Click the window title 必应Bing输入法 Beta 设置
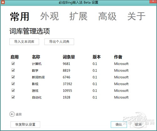Image resolution: width=157 pixels, height=131 pixels. click(78, 2)
